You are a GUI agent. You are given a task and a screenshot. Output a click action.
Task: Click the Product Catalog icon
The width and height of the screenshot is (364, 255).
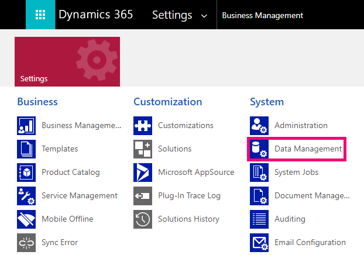[26, 173]
